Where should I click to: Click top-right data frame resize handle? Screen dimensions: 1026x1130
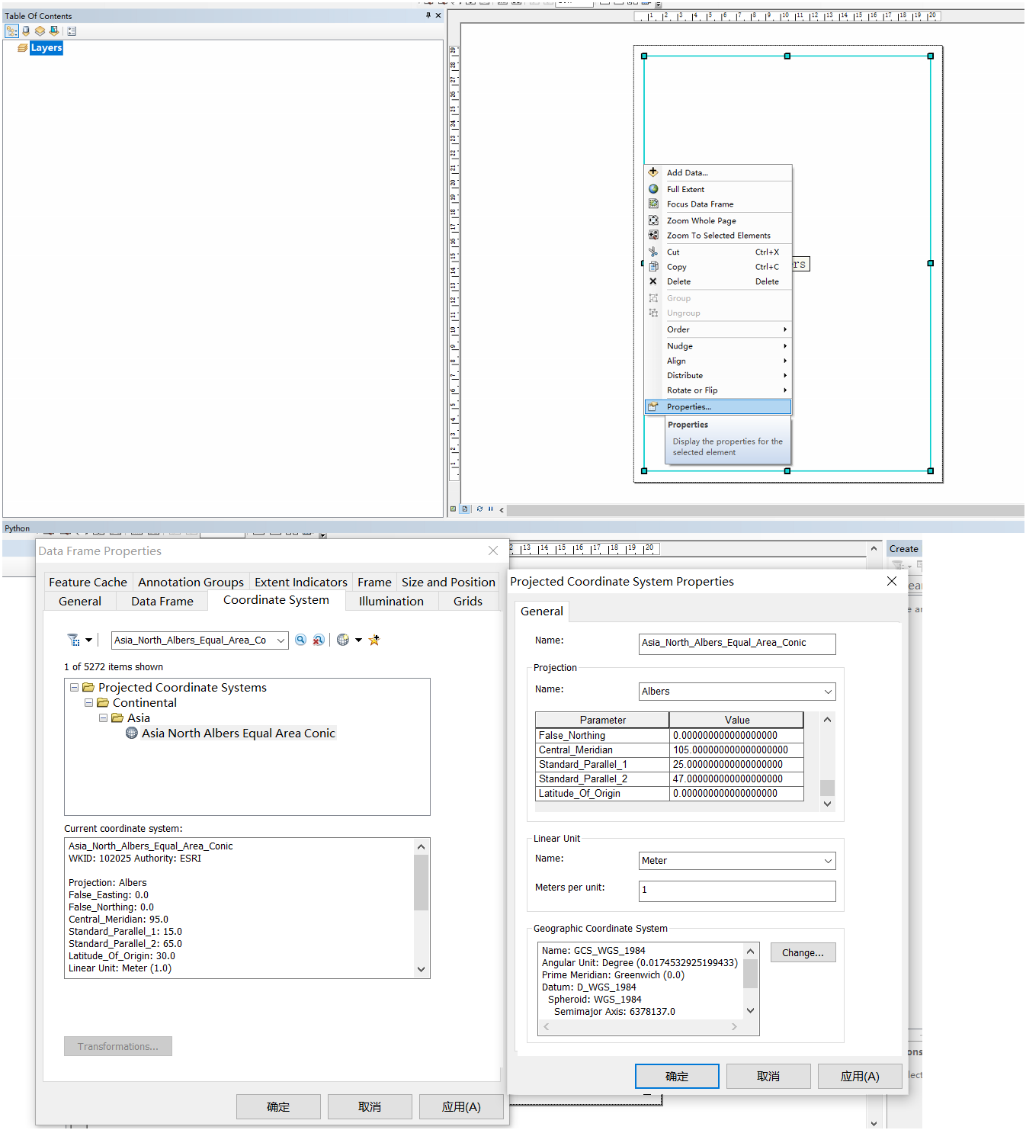pyautogui.click(x=931, y=56)
